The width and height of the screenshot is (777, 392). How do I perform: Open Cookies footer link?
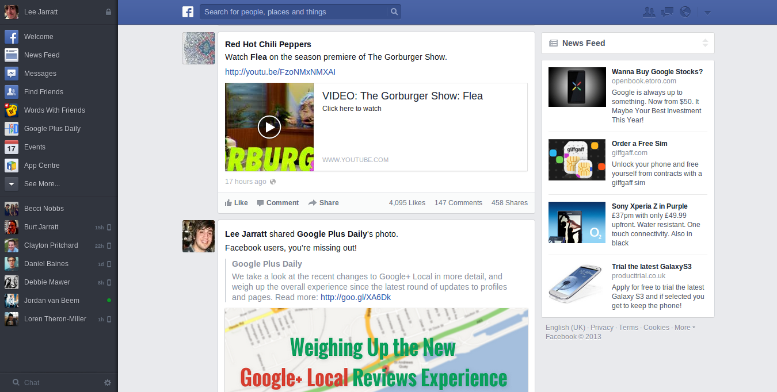coord(656,328)
